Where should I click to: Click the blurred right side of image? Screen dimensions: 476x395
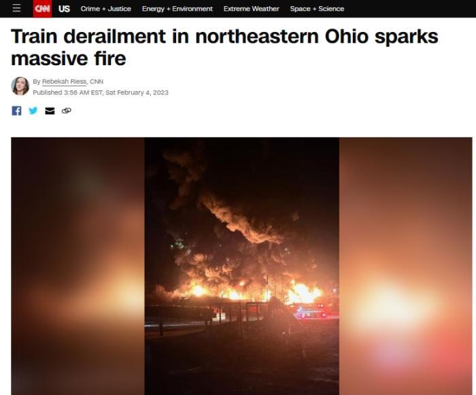(x=405, y=267)
